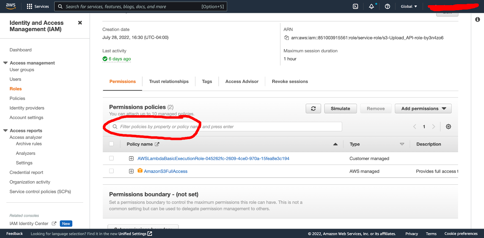
Task: Sort by Policy name ascending arrow
Action: (335, 144)
